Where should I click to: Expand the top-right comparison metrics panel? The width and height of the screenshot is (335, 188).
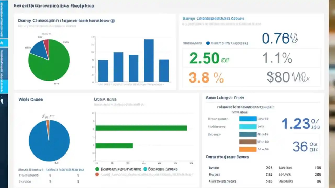coord(213,19)
